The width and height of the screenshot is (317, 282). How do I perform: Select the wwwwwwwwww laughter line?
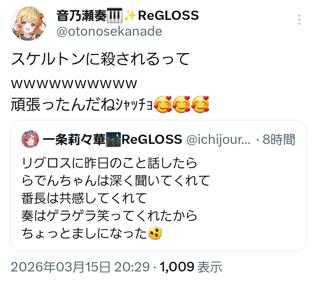click(x=74, y=84)
